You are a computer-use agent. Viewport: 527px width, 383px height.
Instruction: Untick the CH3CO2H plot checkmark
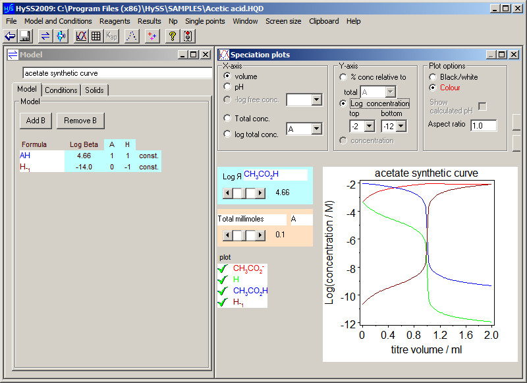[223, 291]
